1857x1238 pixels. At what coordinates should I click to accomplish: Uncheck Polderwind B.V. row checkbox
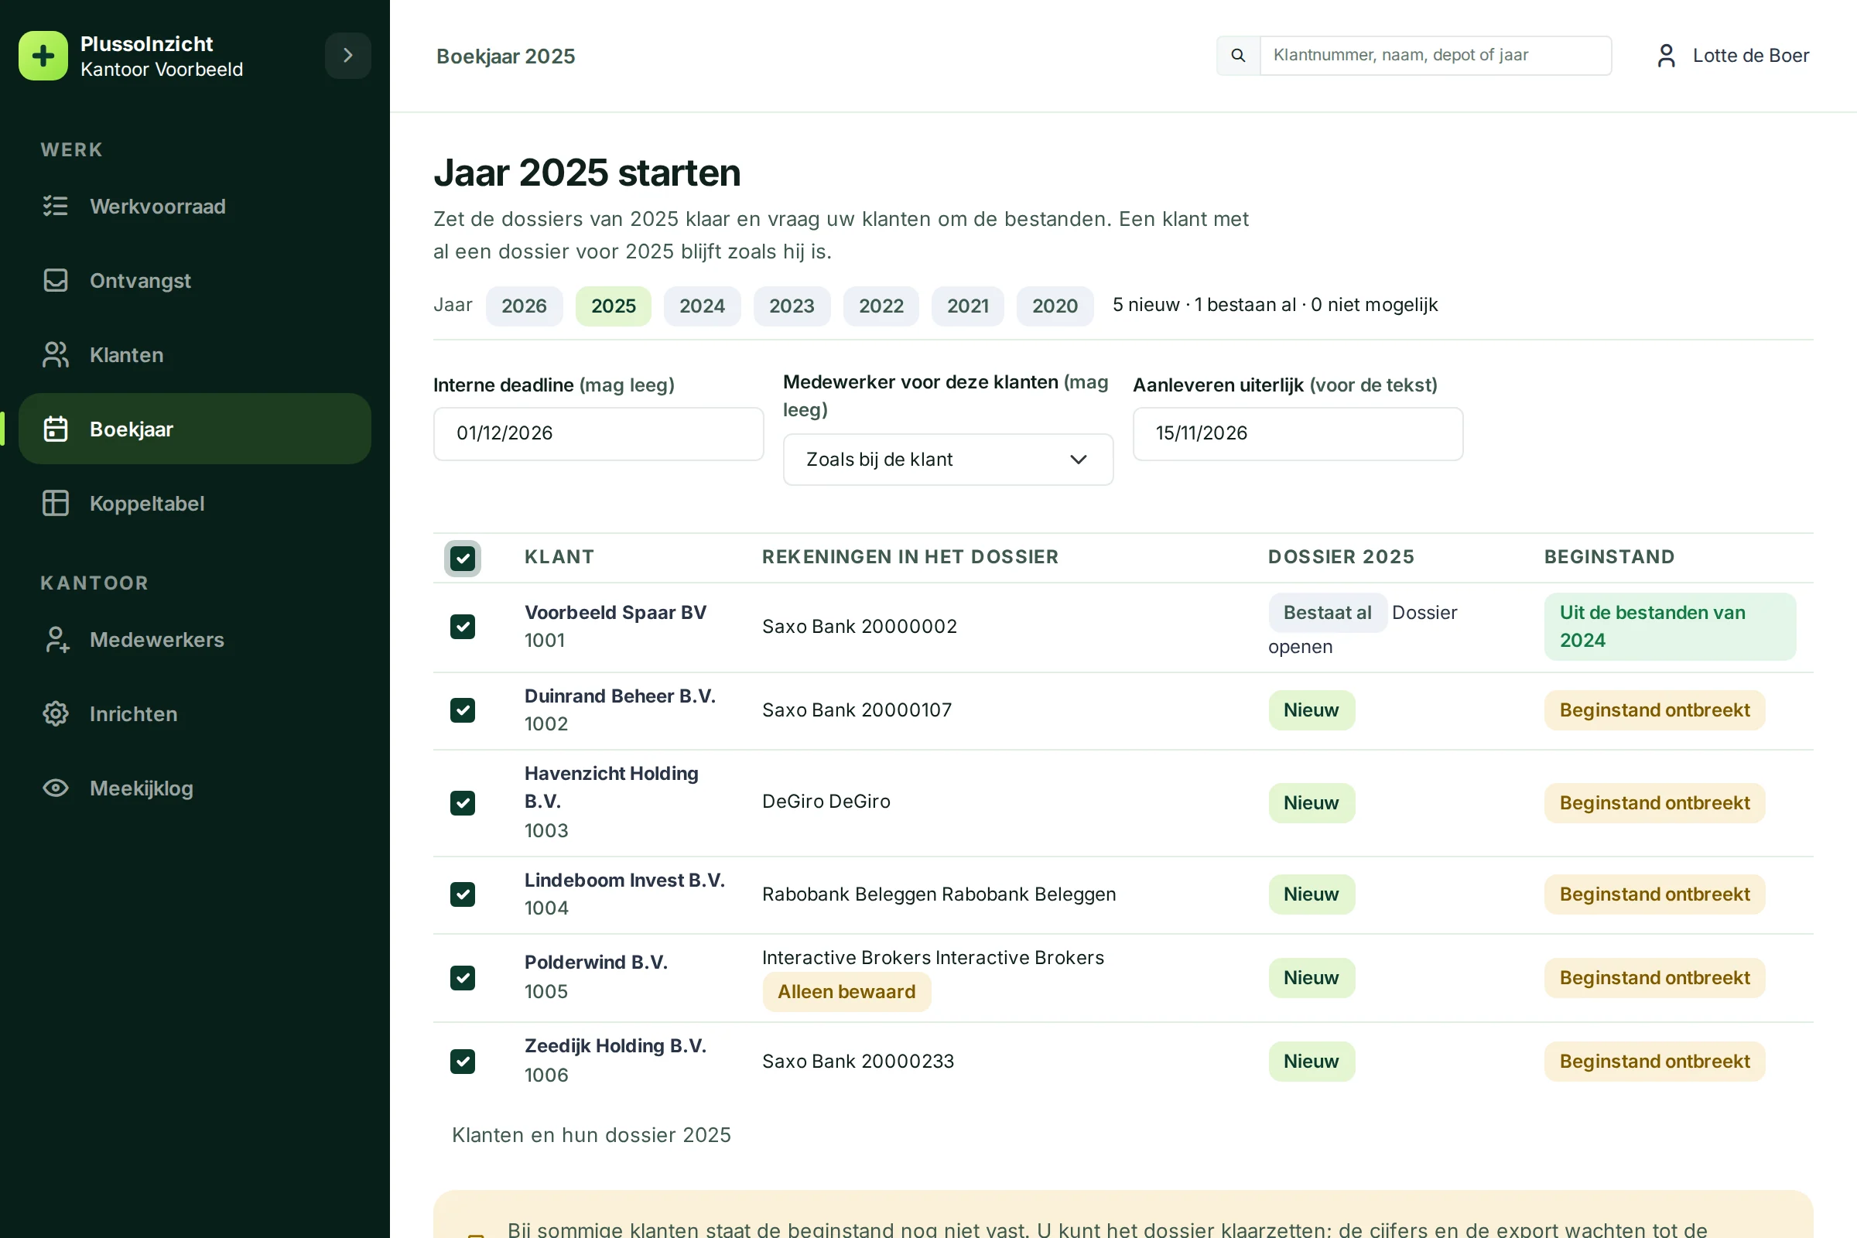tap(463, 977)
